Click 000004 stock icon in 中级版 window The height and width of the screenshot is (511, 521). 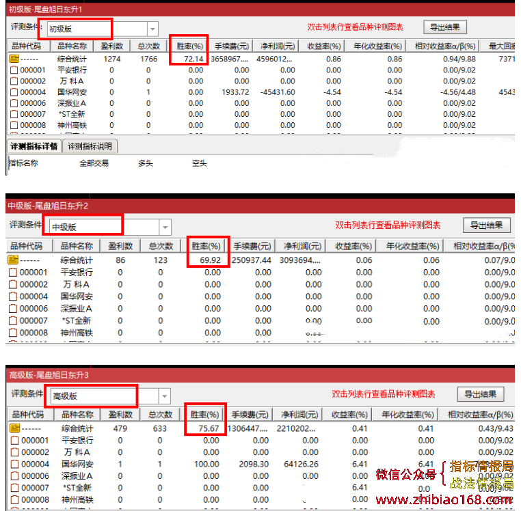pyautogui.click(x=13, y=296)
